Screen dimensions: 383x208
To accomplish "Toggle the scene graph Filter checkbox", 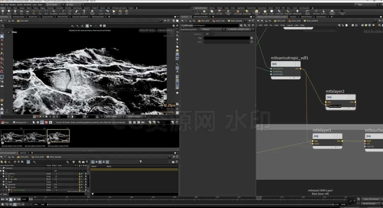I will [x=2, y=194].
